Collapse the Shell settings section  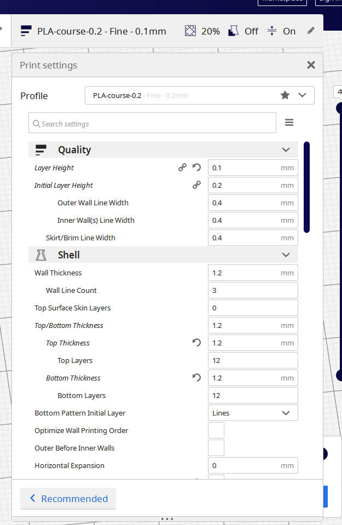point(285,255)
